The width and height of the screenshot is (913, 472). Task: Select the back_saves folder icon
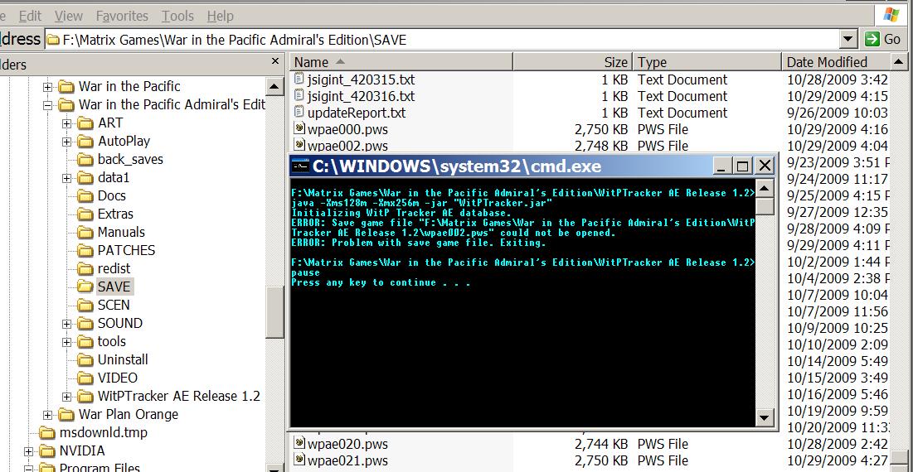tap(85, 159)
